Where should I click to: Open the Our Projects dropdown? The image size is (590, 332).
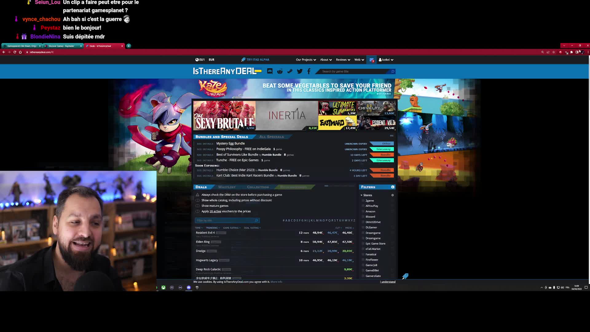(306, 60)
